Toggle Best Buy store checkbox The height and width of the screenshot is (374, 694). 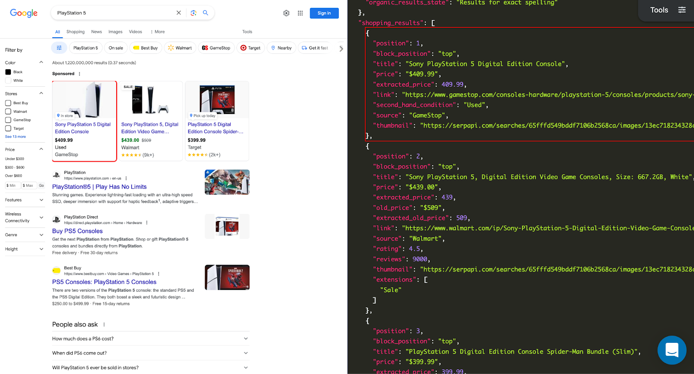coord(8,103)
